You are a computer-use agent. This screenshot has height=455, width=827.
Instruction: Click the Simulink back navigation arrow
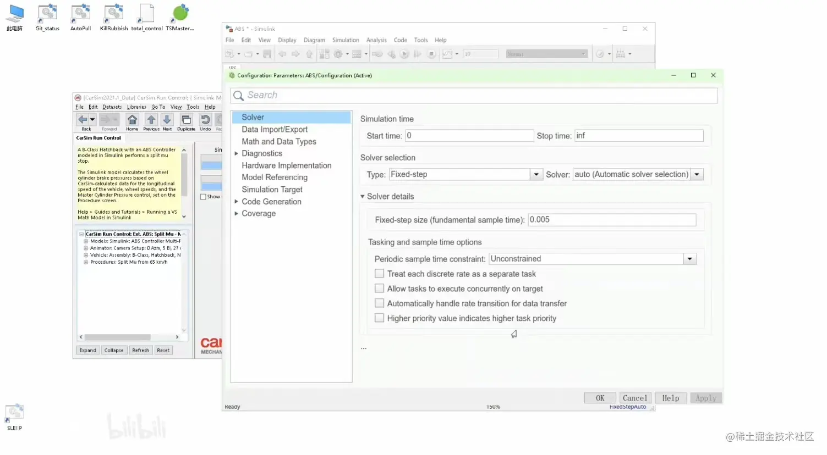click(282, 54)
